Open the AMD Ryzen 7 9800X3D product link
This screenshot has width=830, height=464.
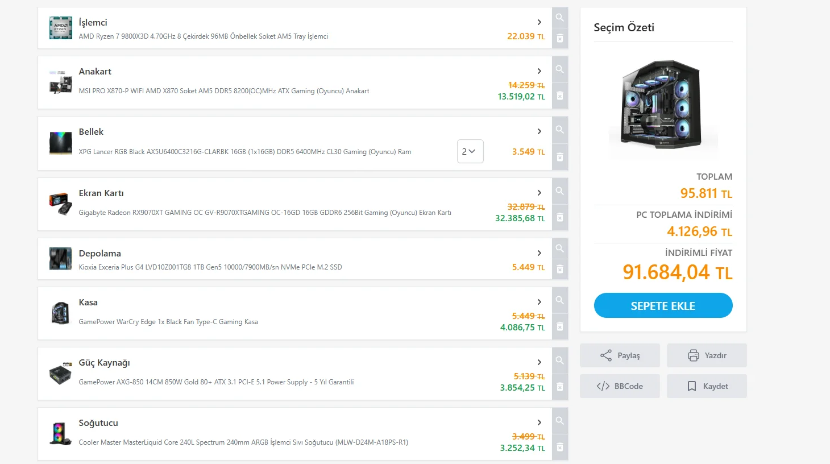204,36
